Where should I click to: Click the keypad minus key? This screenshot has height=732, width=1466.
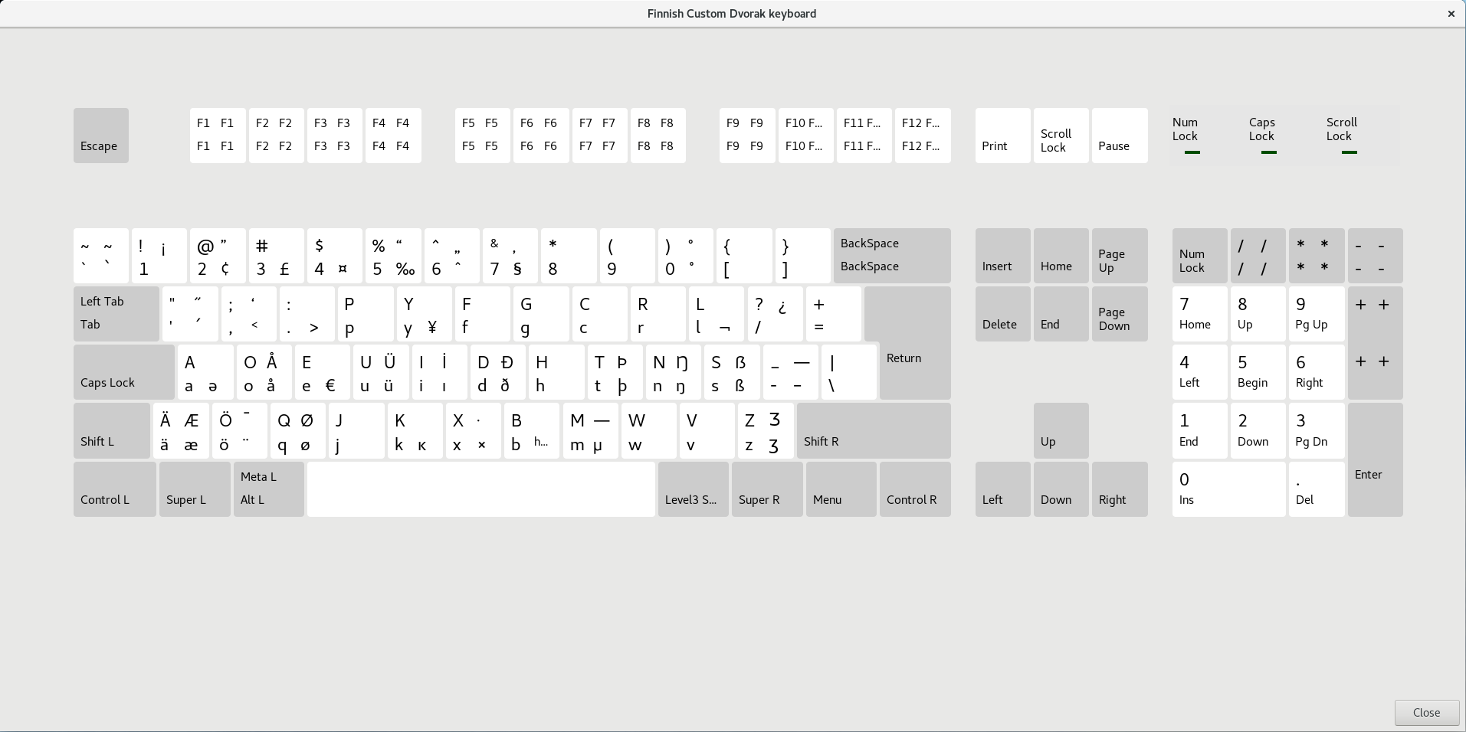1376,256
